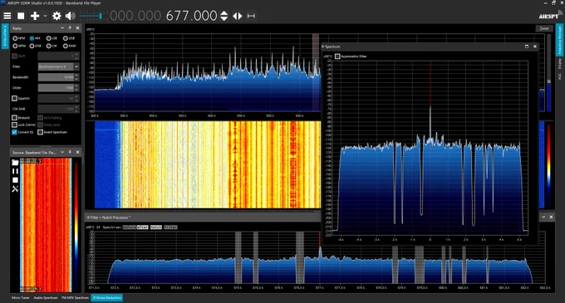
Task: Enable the Squelch checkbox
Action: [14, 98]
